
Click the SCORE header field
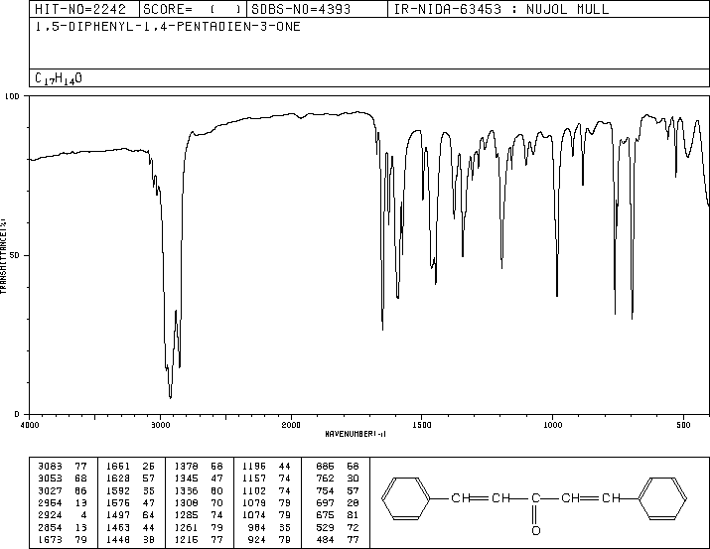tap(192, 9)
